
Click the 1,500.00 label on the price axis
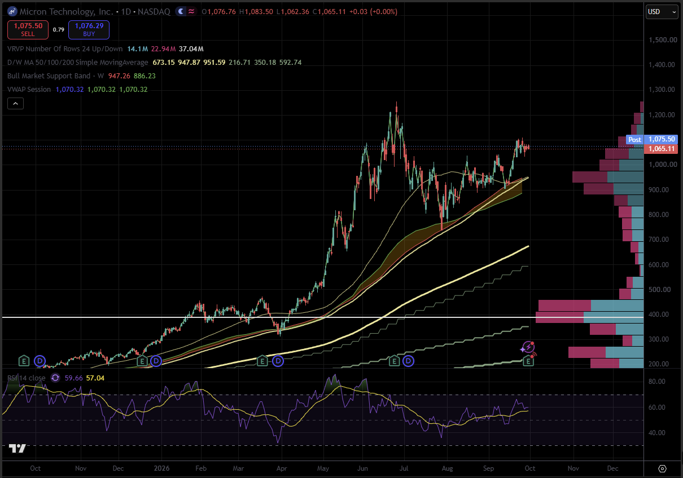coord(662,39)
